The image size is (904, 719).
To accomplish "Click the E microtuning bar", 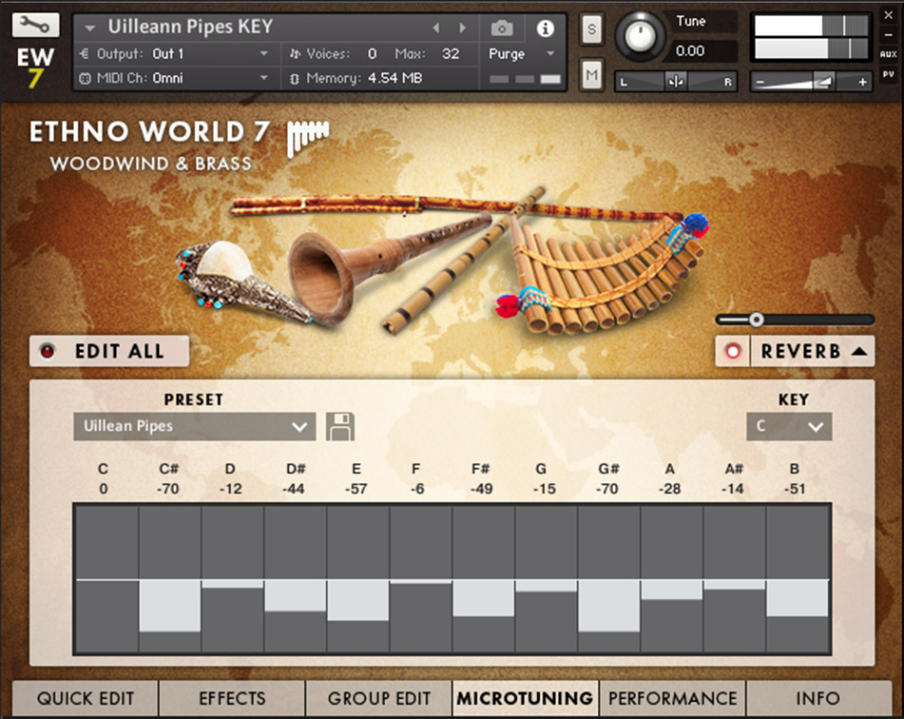I will pos(358,601).
